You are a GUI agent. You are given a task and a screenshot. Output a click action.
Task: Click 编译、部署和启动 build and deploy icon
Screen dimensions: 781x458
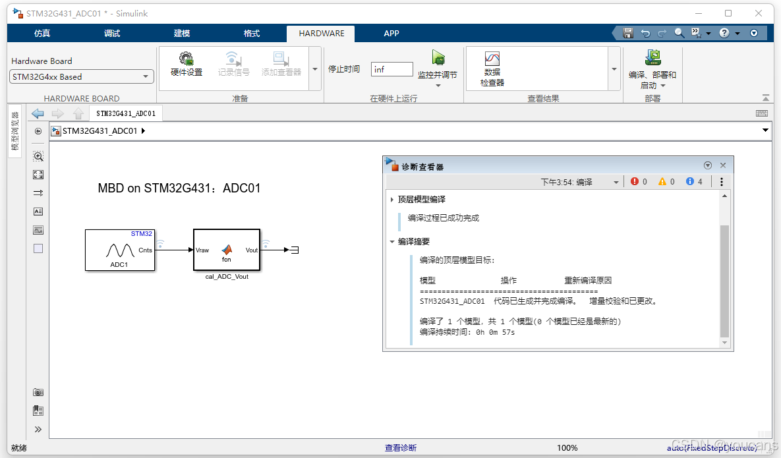652,58
